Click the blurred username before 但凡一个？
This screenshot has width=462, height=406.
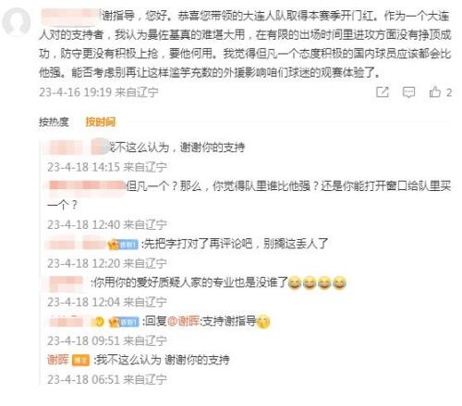pos(87,186)
